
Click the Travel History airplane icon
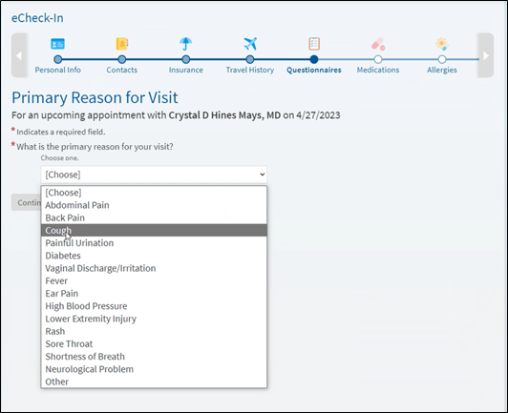tap(250, 44)
